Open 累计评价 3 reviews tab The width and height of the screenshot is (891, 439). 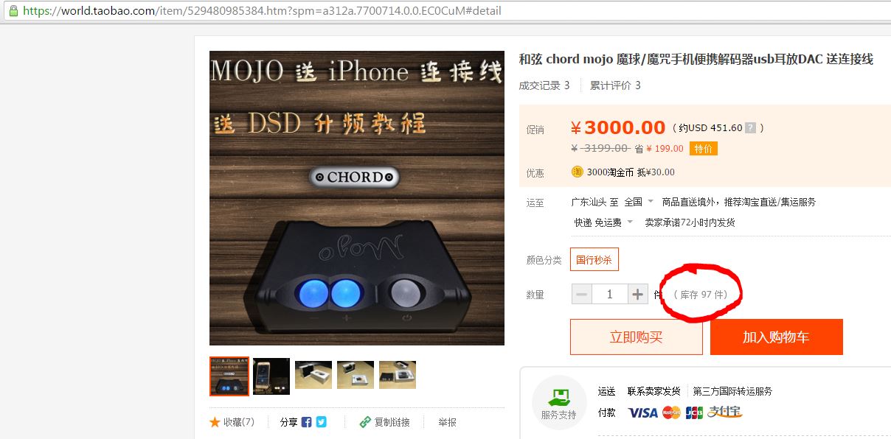point(615,85)
